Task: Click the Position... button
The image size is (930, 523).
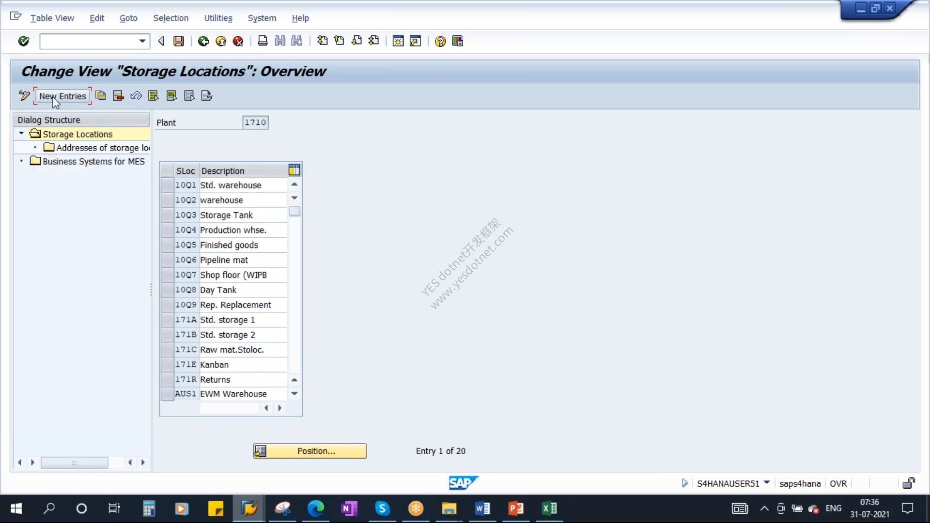Action: (x=310, y=451)
